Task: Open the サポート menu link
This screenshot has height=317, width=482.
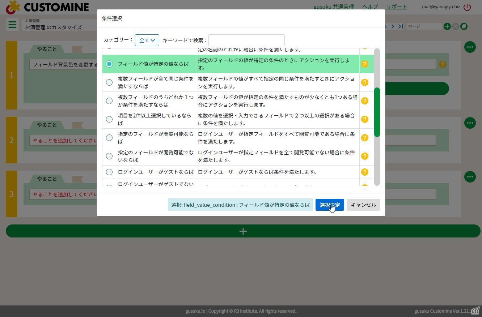Action: click(396, 7)
